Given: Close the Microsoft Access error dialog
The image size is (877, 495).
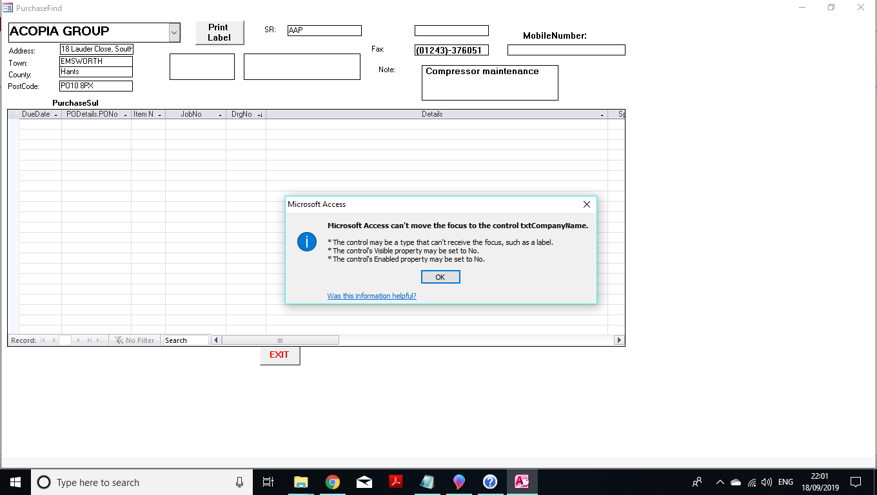Looking at the screenshot, I should (x=586, y=204).
